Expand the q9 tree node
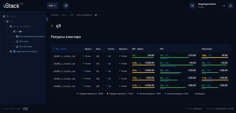 click(x=14, y=31)
